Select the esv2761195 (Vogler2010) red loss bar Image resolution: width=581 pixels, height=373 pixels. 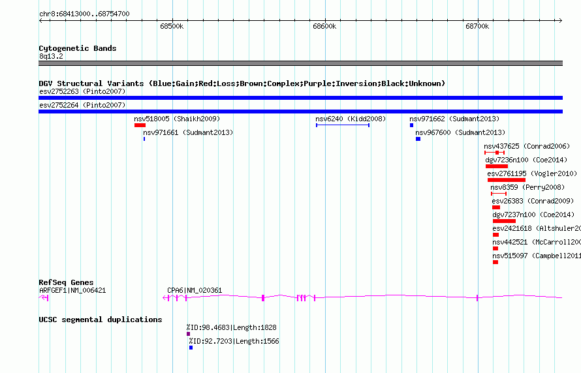[x=507, y=180]
